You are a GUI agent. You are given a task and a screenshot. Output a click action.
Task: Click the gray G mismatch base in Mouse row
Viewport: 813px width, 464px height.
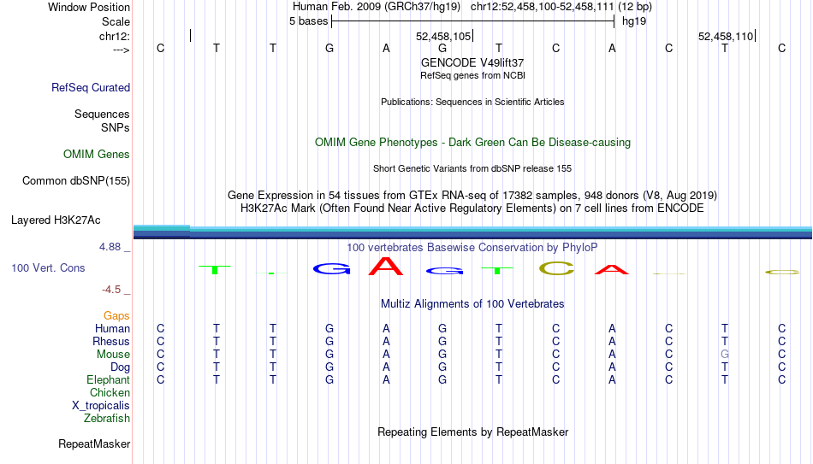(725, 355)
